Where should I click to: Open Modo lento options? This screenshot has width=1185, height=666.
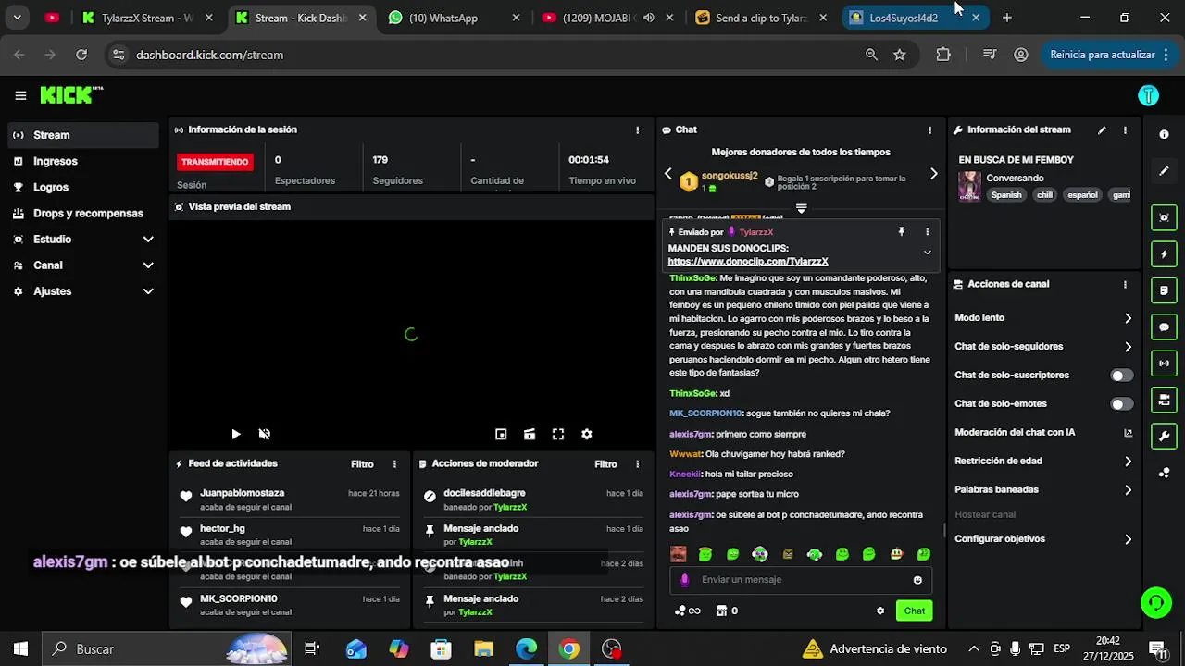coord(1043,318)
